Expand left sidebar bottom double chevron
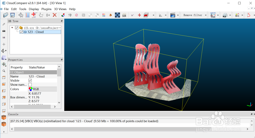The image size is (255, 138). pos(4,132)
